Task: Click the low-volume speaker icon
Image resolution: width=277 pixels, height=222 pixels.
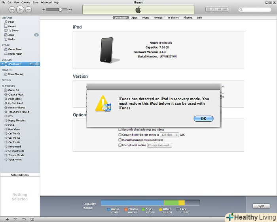Action: (44, 10)
